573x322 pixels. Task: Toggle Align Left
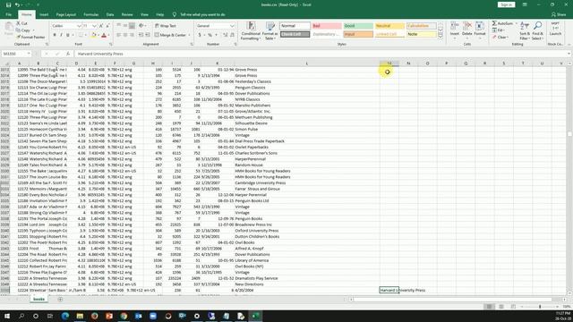119,35
